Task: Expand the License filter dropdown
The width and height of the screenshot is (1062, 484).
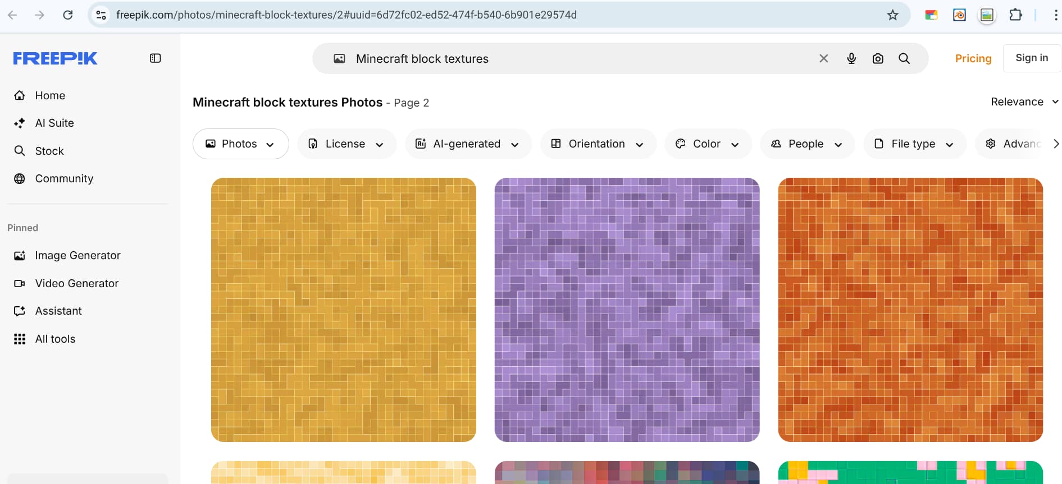Action: pyautogui.click(x=347, y=144)
